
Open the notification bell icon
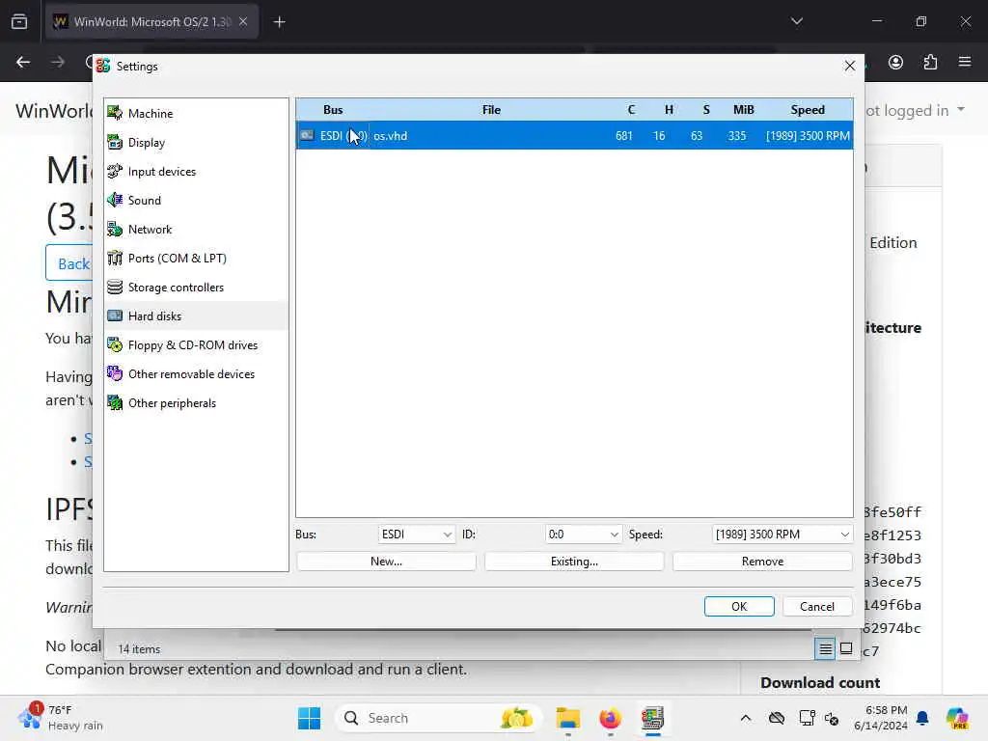922,718
